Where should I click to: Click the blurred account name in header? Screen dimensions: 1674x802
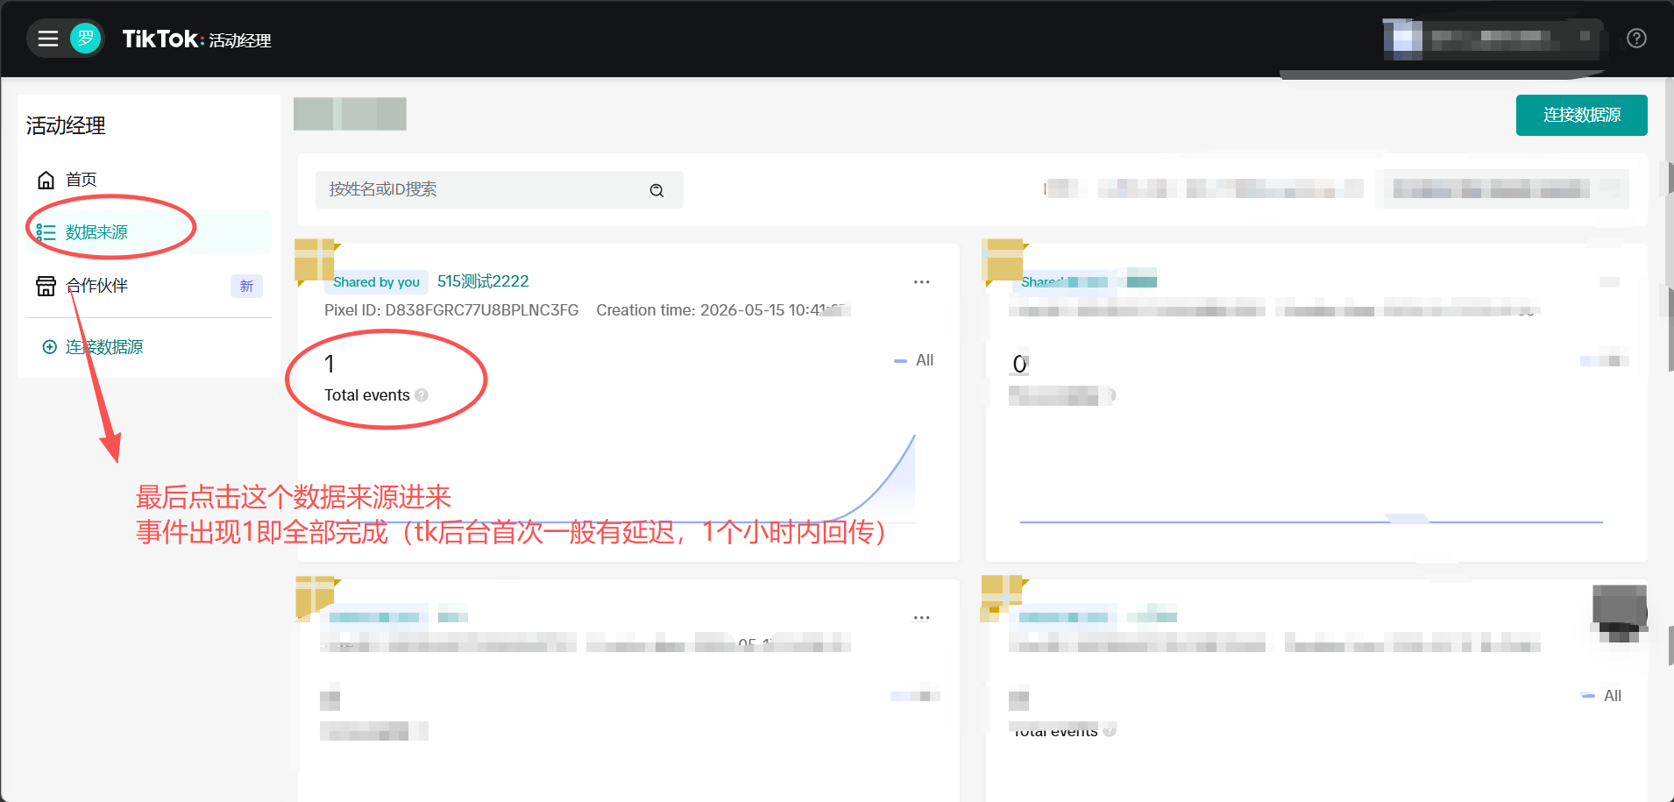pyautogui.click(x=1493, y=39)
